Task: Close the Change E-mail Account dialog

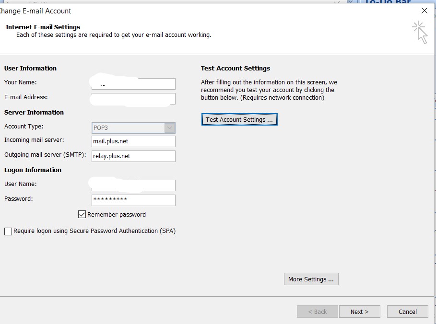Action: point(424,11)
